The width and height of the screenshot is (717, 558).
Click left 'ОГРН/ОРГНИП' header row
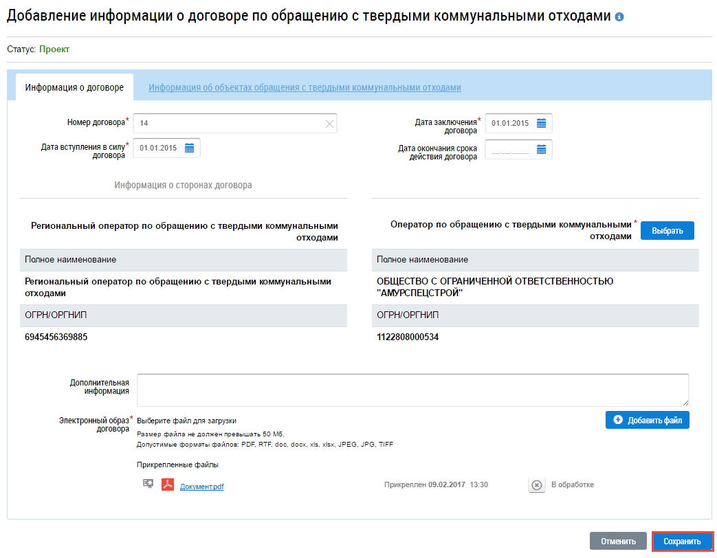[x=184, y=315]
